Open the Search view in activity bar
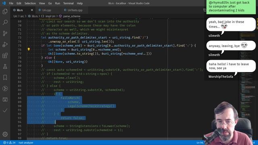Screen dimensions: 258x145 click(x=5, y=23)
